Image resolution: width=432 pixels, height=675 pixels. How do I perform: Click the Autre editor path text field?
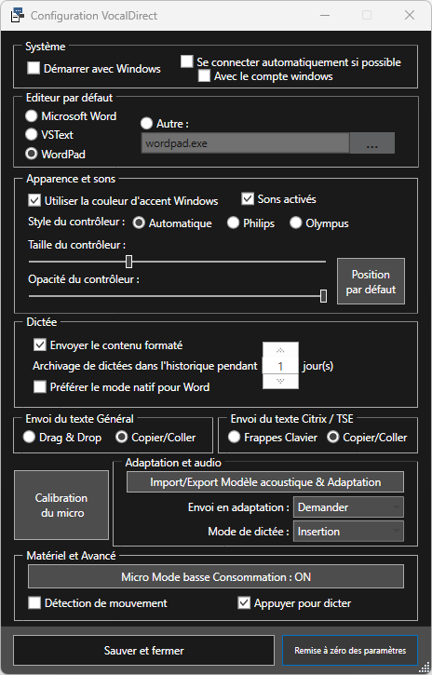[245, 143]
